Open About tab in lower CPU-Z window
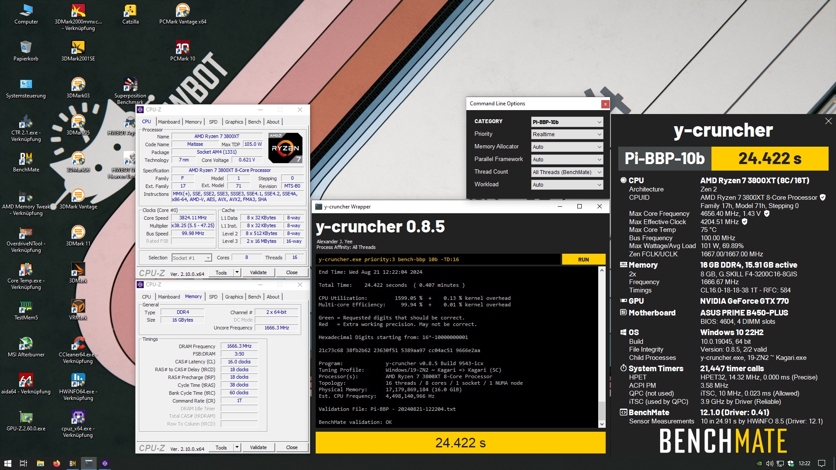The width and height of the screenshot is (836, 470). pyautogui.click(x=273, y=297)
